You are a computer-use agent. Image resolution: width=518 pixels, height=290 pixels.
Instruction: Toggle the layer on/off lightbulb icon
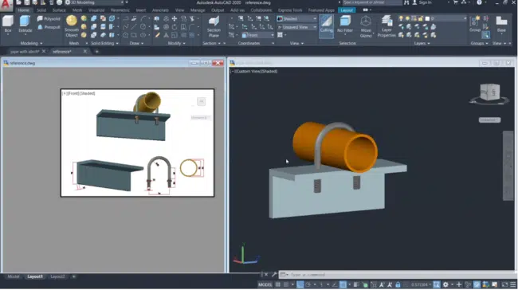click(x=401, y=19)
